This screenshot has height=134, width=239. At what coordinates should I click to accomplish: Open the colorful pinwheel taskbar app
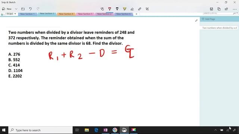point(115,130)
